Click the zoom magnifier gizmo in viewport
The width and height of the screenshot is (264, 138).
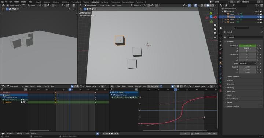215,25
